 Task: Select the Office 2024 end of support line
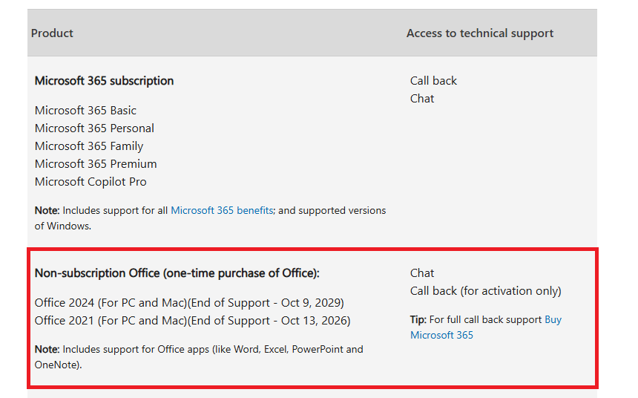point(189,303)
